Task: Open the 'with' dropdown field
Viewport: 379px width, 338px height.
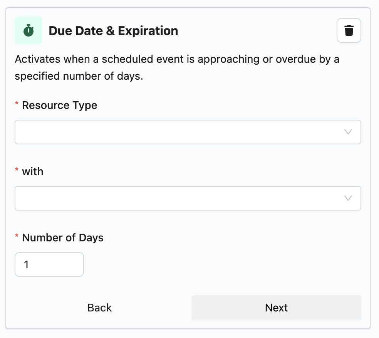Action: pos(177,198)
